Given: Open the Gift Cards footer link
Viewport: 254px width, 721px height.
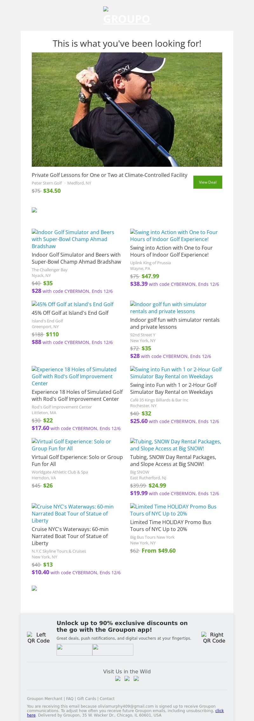Looking at the screenshot, I should [x=86, y=698].
